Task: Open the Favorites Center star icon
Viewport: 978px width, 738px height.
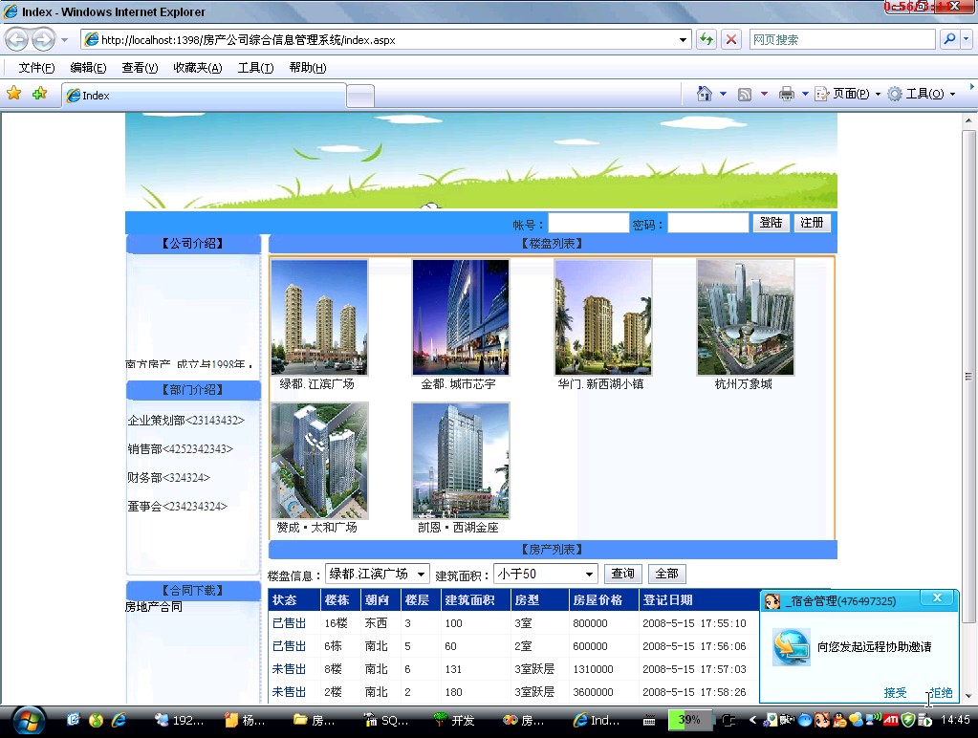Action: [x=13, y=94]
